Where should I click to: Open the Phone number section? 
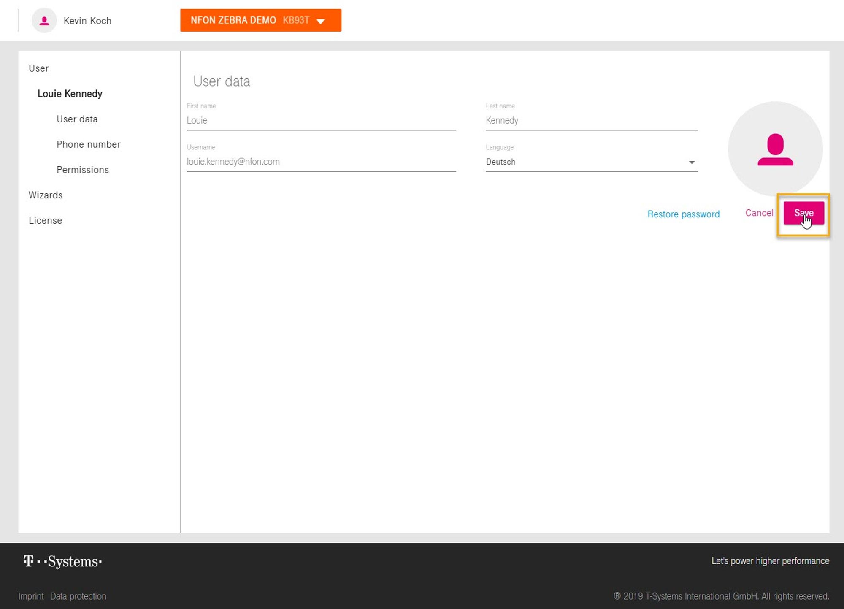click(89, 144)
